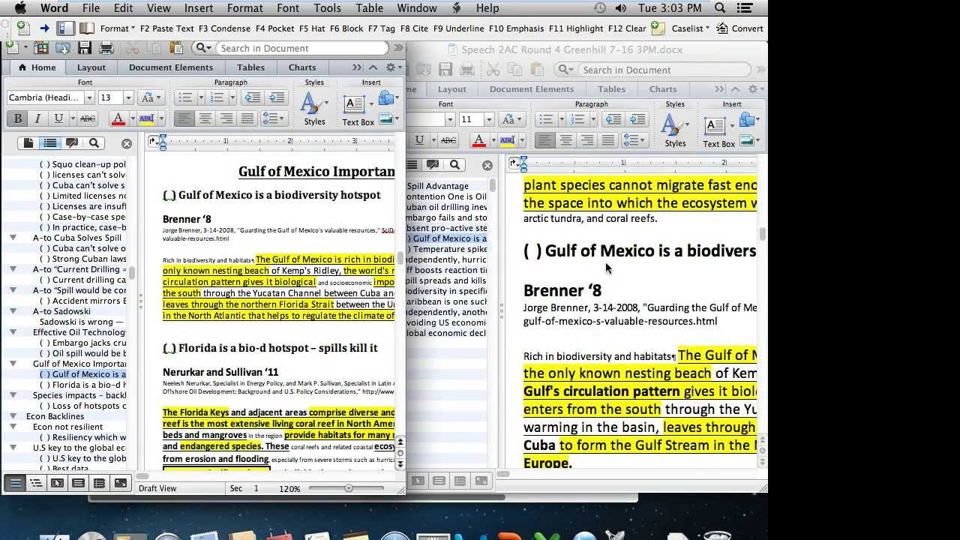Screen dimensions: 960x540
Task: Open font size dropdown showing 13
Action: [128, 97]
